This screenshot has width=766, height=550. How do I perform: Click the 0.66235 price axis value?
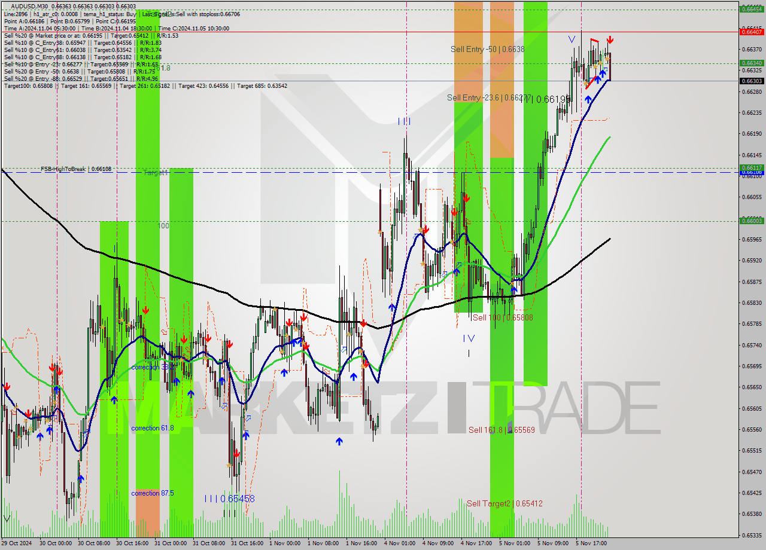[x=752, y=112]
